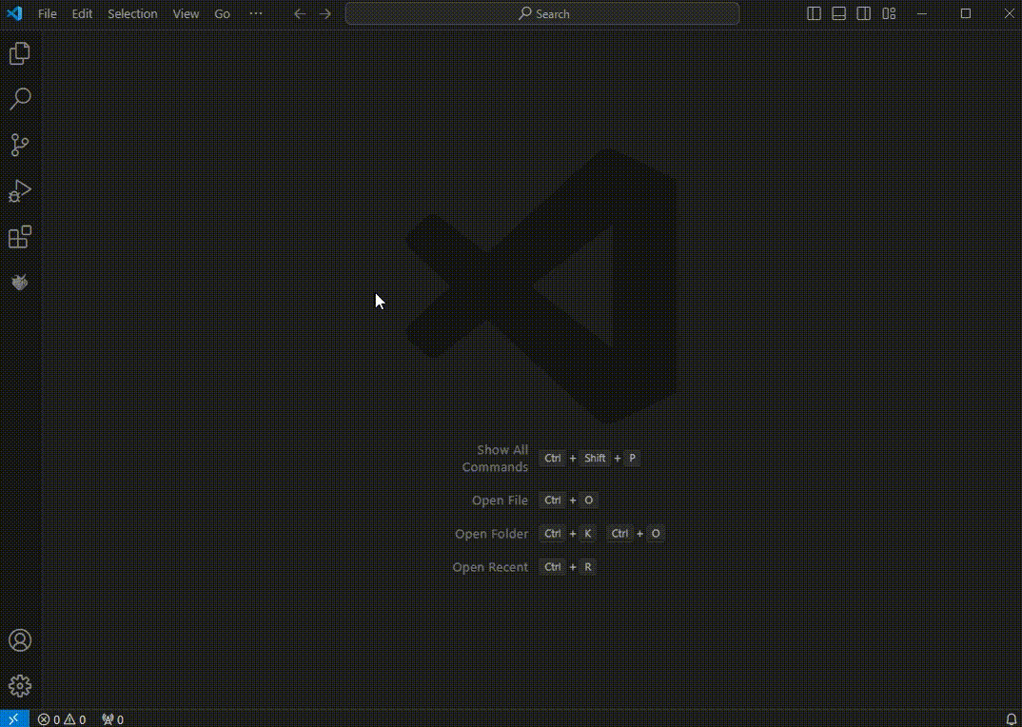Click the ports forwarded indicator showing 0

point(112,719)
